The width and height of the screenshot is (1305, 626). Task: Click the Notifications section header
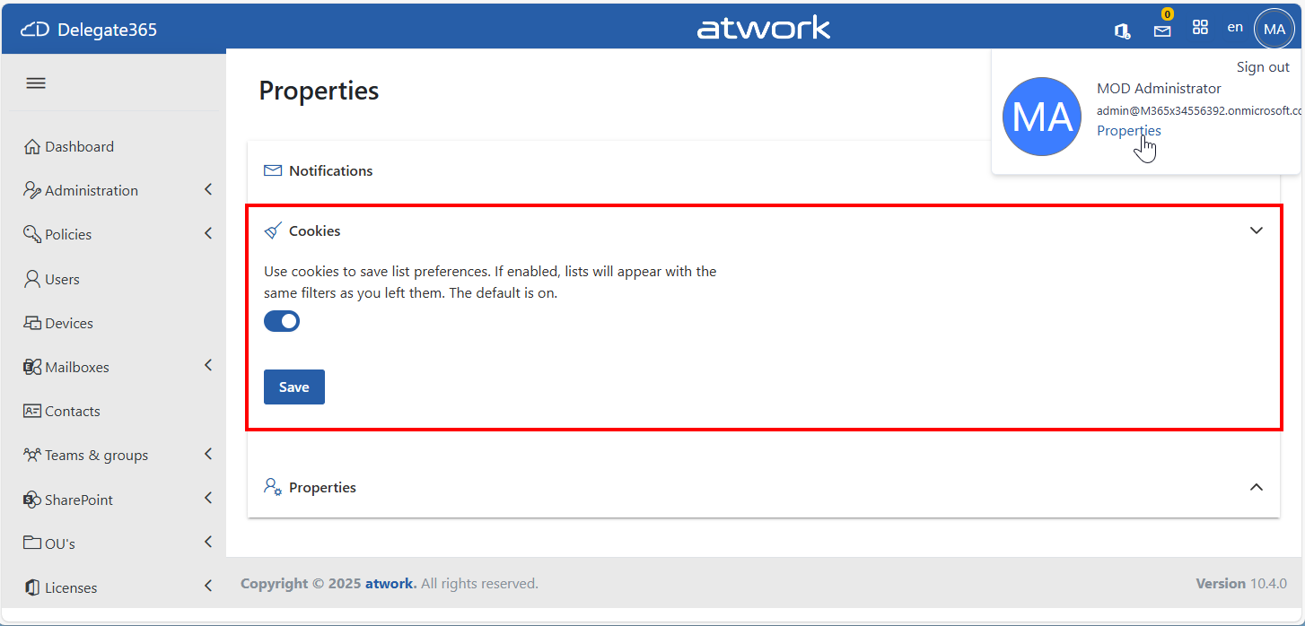pos(763,170)
